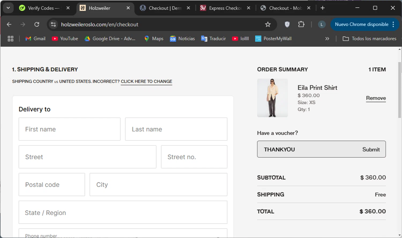Open the PosterMyWall bookmark

[273, 39]
